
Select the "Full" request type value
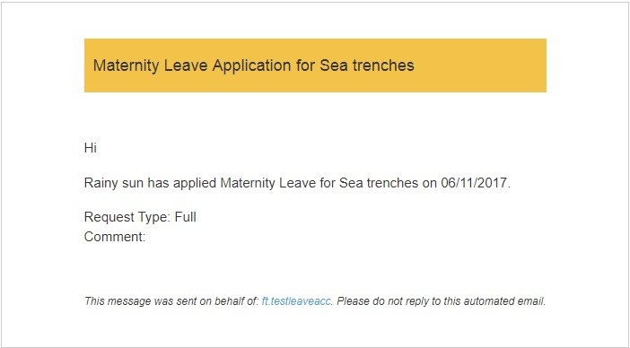186,217
